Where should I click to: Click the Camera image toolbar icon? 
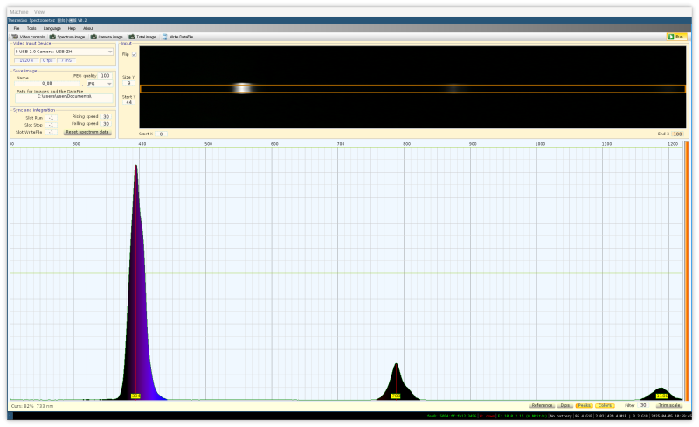tap(107, 37)
